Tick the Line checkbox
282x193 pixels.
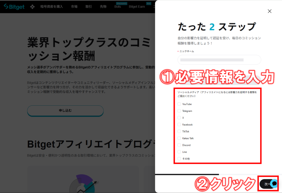179,152
